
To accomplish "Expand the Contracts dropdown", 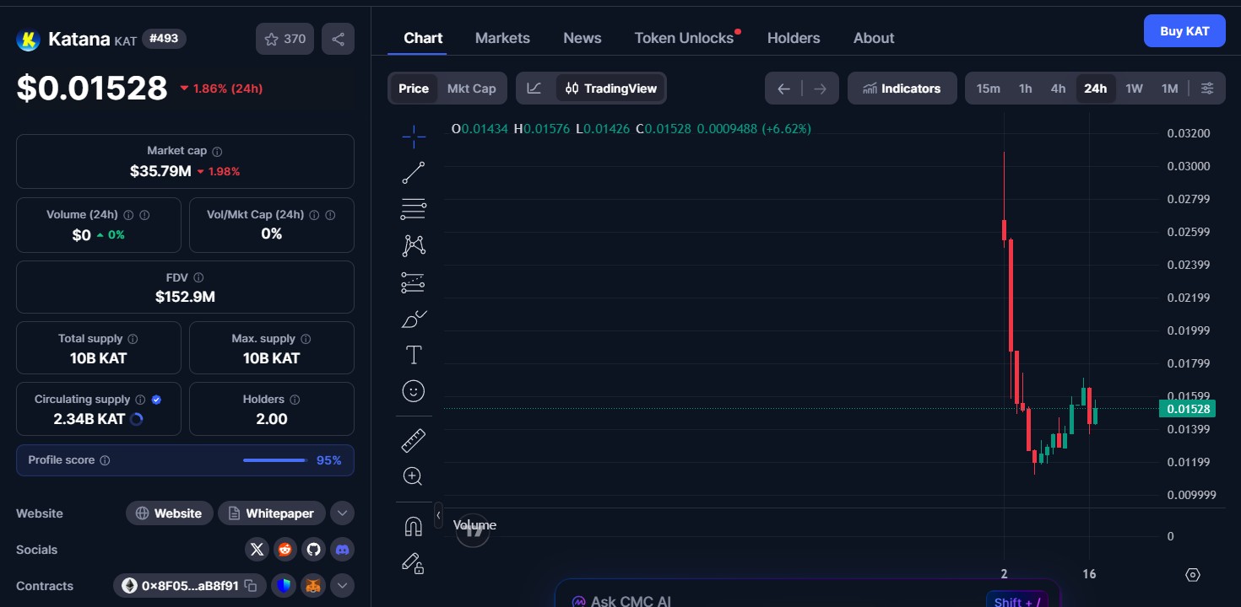I will point(342,585).
